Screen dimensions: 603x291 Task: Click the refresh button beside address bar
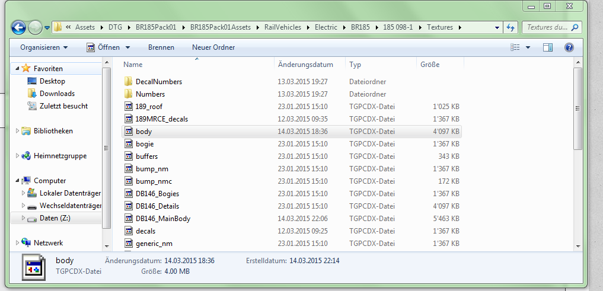pyautogui.click(x=511, y=27)
